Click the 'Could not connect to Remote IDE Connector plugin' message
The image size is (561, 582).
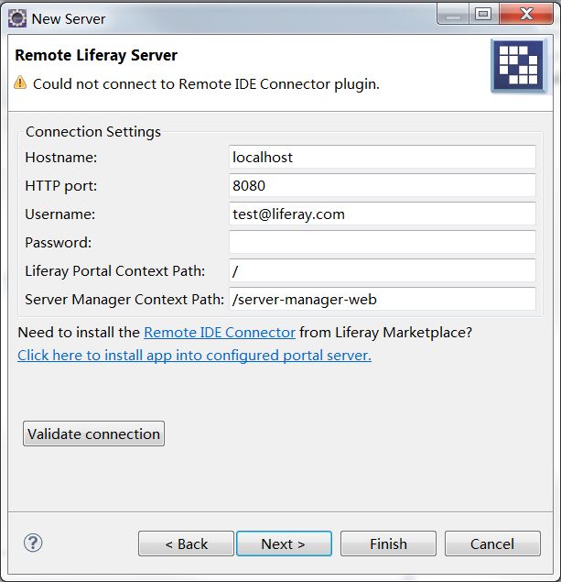coord(206,84)
